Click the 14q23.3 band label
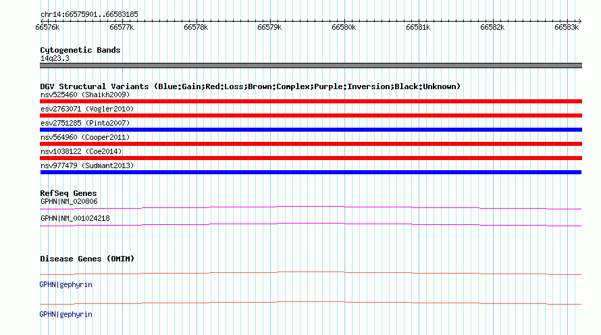The height and width of the screenshot is (335, 601). [x=55, y=58]
